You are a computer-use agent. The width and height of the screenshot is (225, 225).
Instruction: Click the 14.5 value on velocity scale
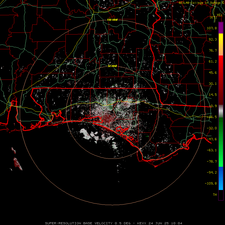(213, 95)
